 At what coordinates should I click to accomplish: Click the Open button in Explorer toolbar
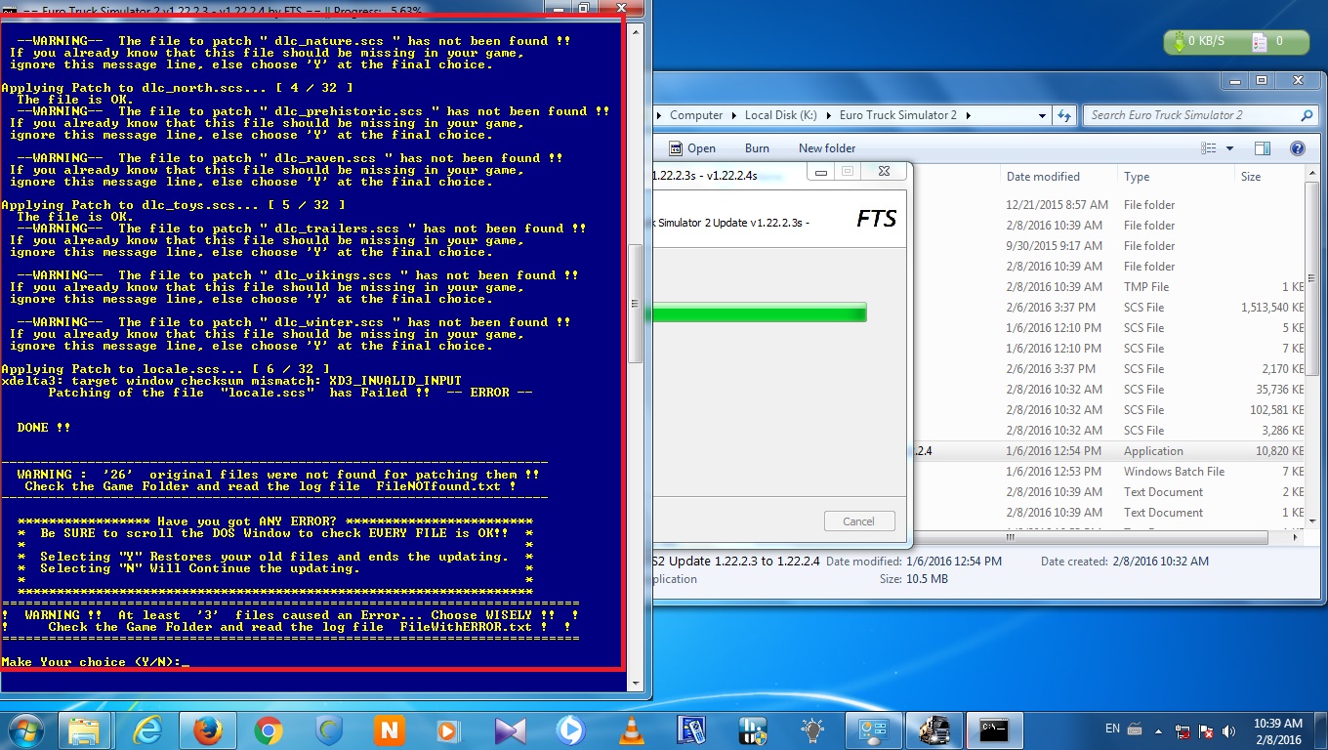click(692, 148)
